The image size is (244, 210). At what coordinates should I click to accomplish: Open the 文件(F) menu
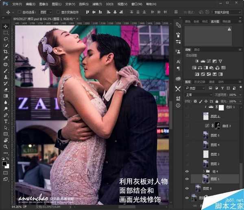coord(17,4)
